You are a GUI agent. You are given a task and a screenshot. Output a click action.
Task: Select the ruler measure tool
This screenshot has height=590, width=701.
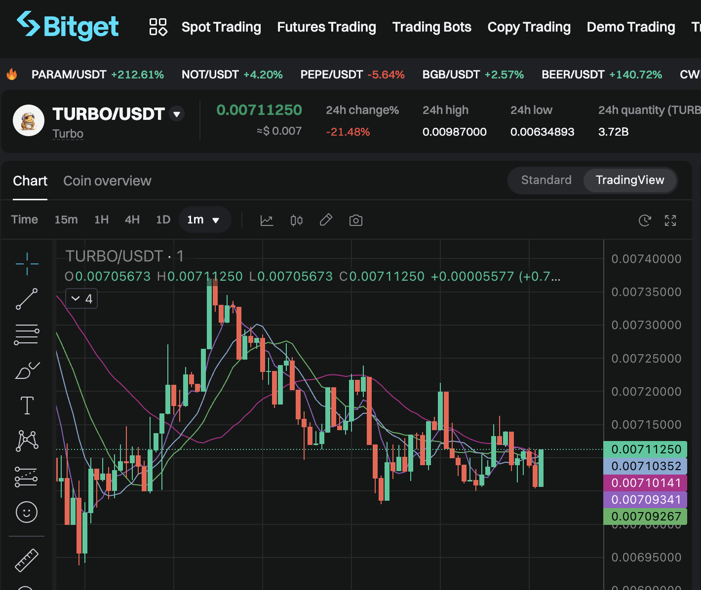pyautogui.click(x=27, y=560)
